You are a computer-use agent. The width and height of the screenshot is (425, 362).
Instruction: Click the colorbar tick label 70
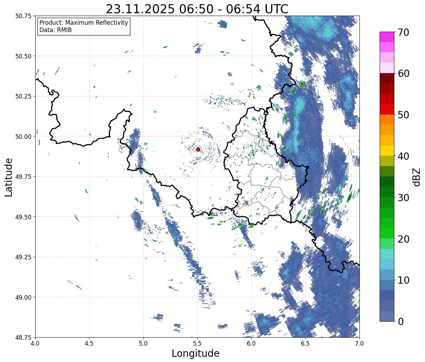click(x=403, y=32)
